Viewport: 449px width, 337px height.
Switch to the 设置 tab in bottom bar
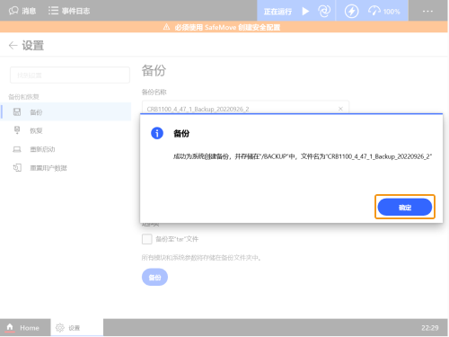[77, 327]
